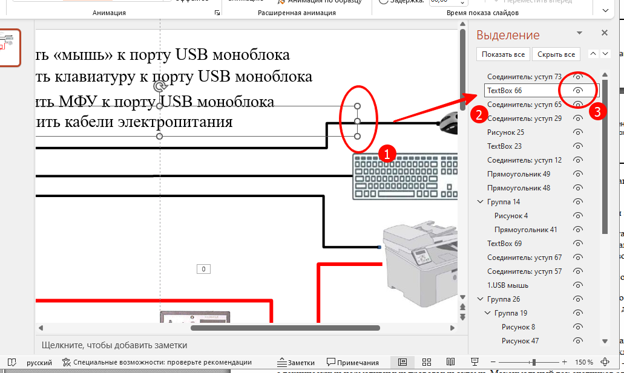Click the animation order tag 0
The width and height of the screenshot is (624, 373).
coord(203,269)
